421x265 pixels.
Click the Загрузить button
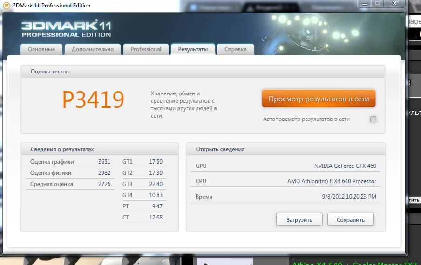click(x=299, y=220)
